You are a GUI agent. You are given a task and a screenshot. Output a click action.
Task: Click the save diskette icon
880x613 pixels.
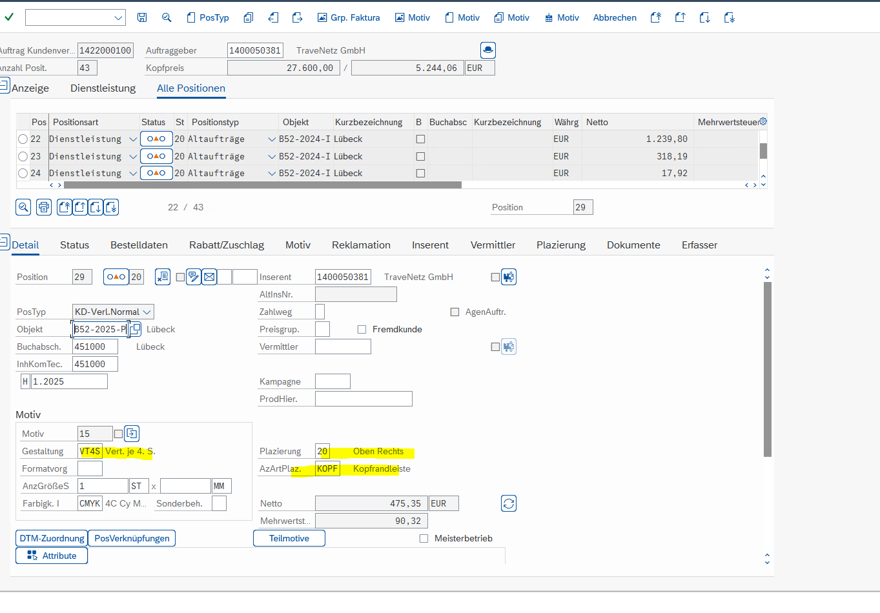[142, 17]
